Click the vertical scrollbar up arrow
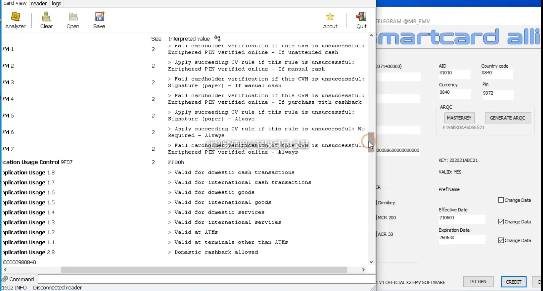 (371, 35)
